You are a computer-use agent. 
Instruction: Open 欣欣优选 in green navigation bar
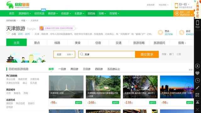pyautogui.click(x=39, y=13)
